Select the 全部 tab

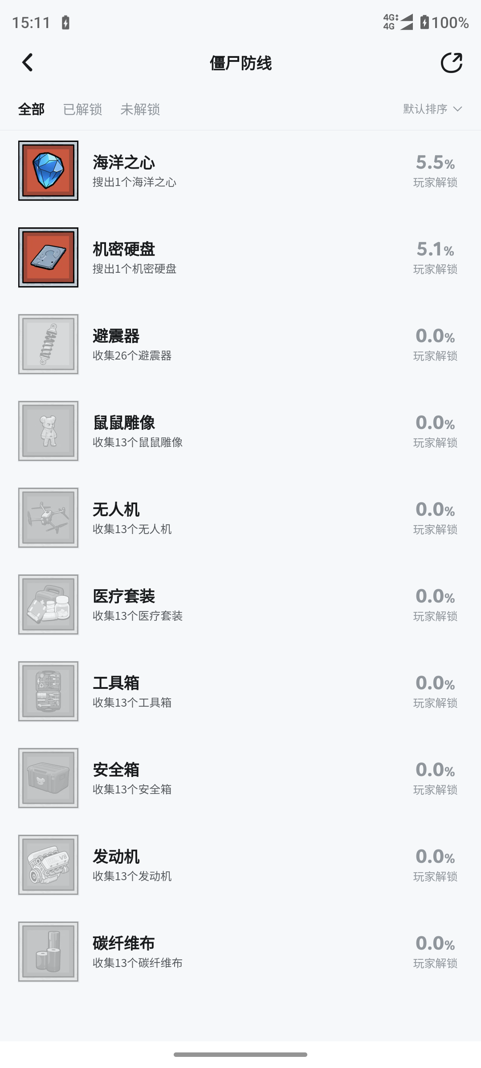pyautogui.click(x=31, y=109)
